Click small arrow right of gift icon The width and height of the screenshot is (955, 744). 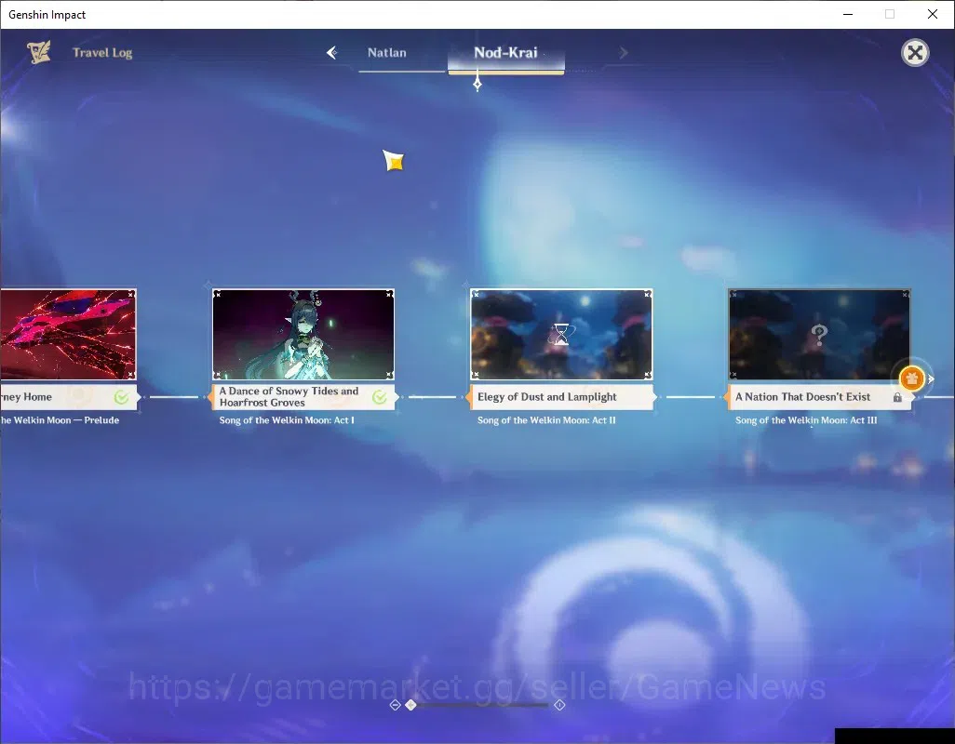(931, 379)
